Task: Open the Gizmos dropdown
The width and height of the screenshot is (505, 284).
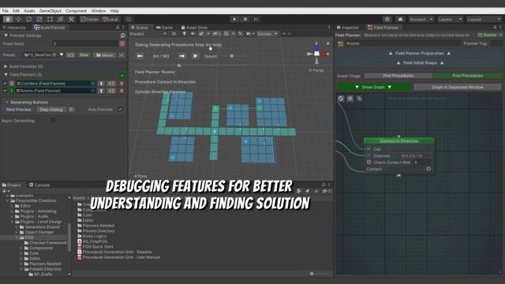Action: [267, 34]
